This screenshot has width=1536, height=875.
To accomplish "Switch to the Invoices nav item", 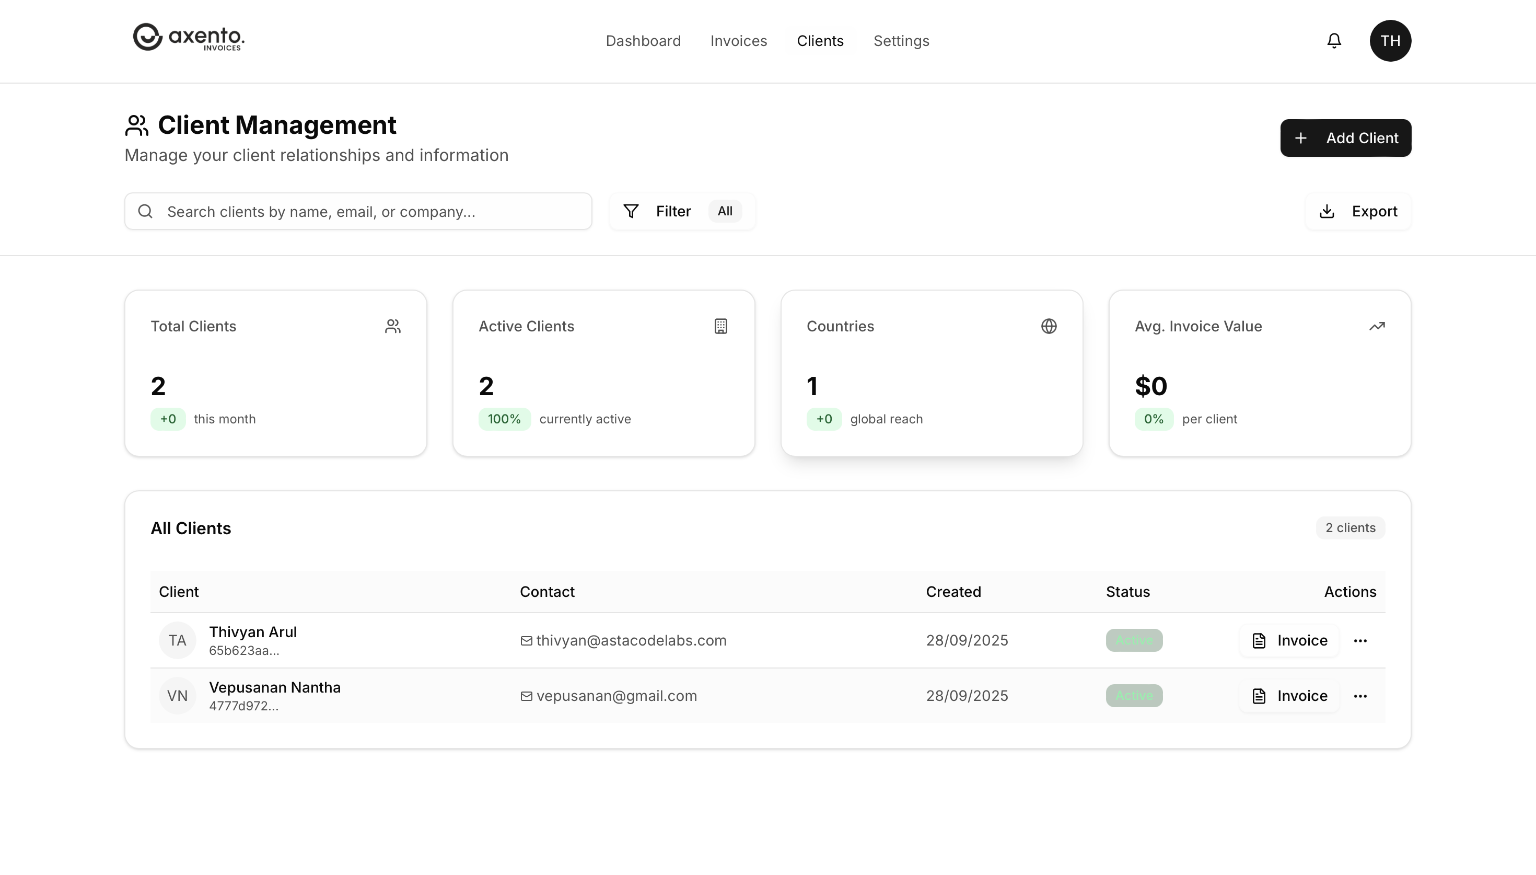I will pyautogui.click(x=738, y=41).
